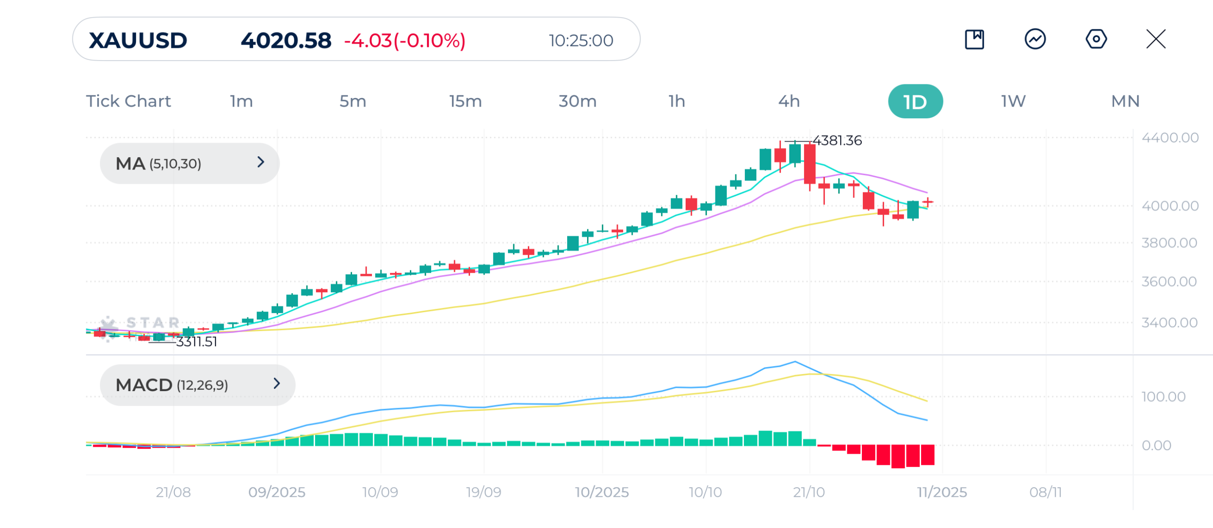Select the 5m timeframe

pos(353,101)
